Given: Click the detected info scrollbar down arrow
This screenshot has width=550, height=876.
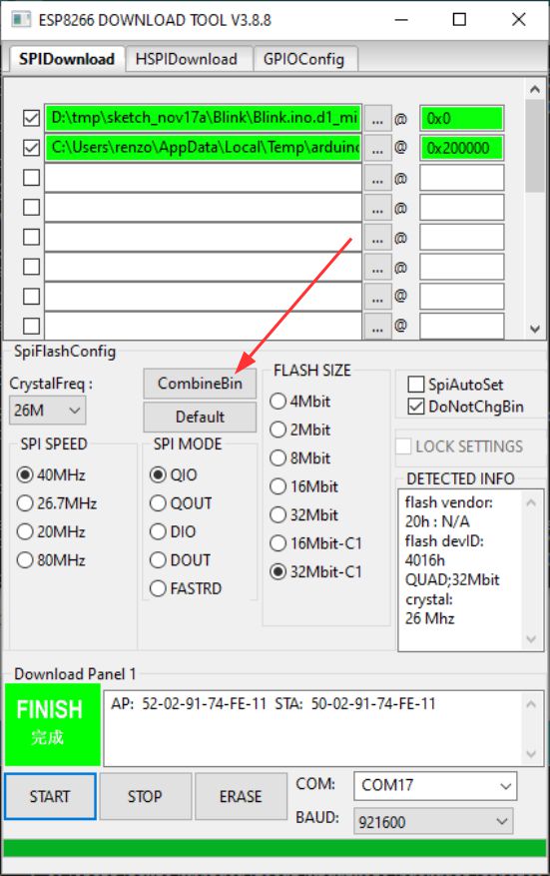Looking at the screenshot, I should [531, 639].
